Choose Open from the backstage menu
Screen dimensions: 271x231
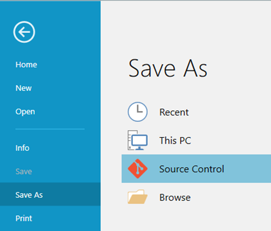tap(25, 112)
